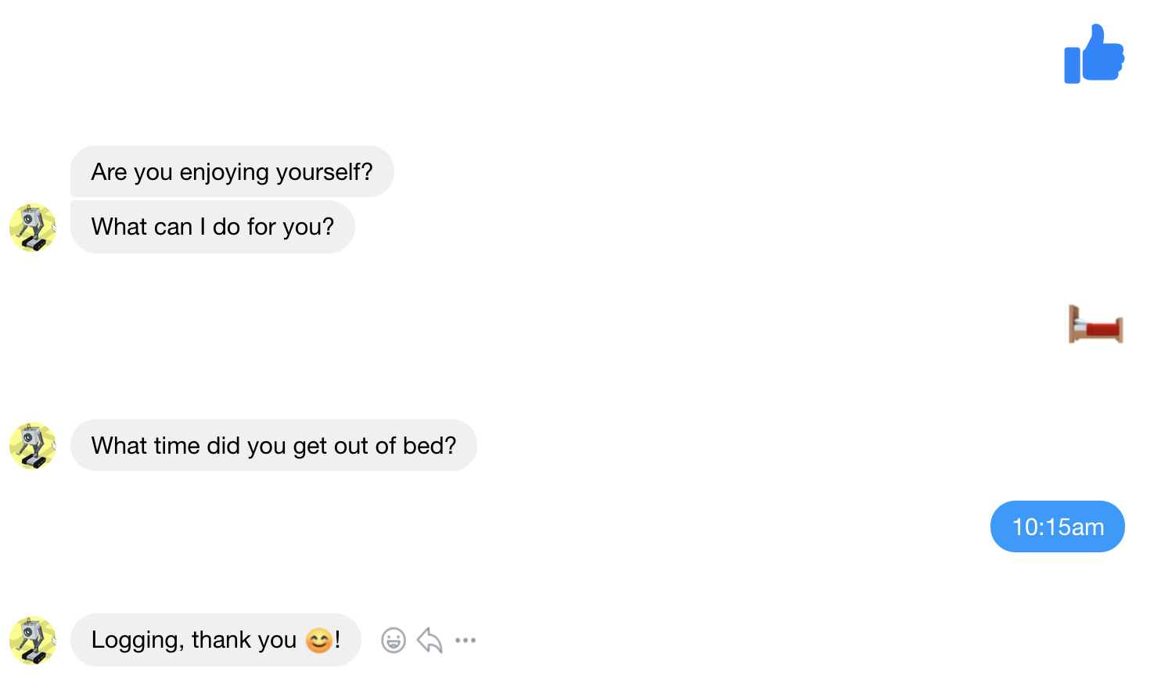Open the emoji reaction picker
The width and height of the screenshot is (1161, 679).
click(394, 641)
